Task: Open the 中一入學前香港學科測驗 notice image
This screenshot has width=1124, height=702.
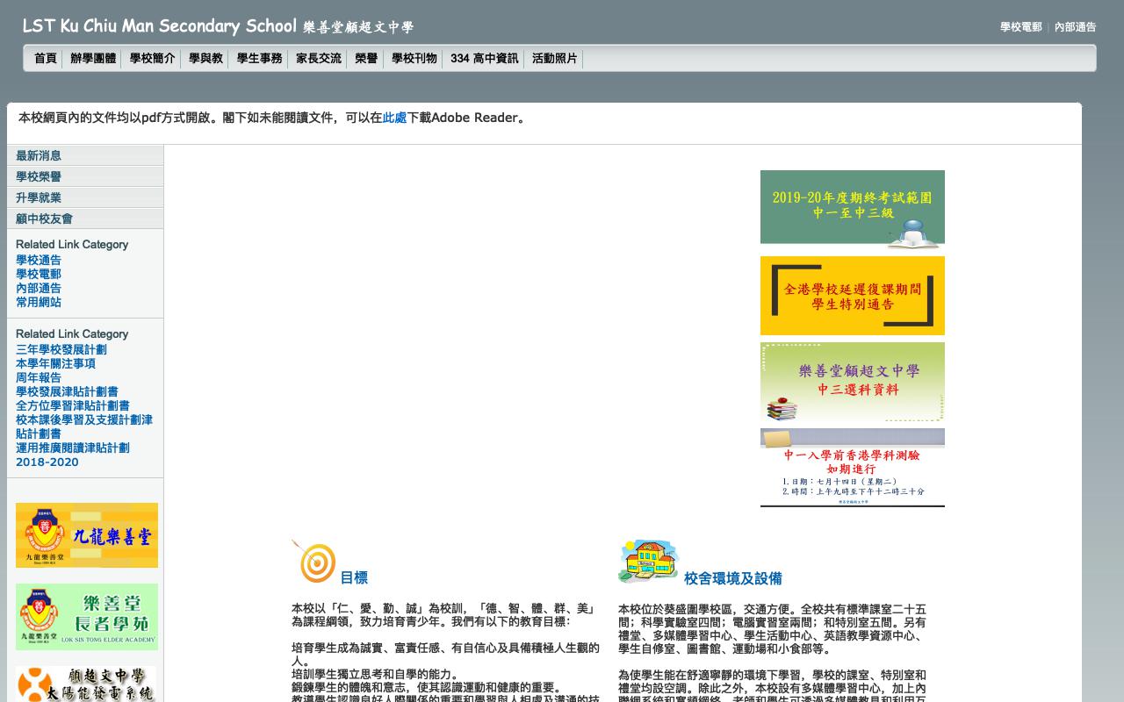Action: pyautogui.click(x=852, y=468)
